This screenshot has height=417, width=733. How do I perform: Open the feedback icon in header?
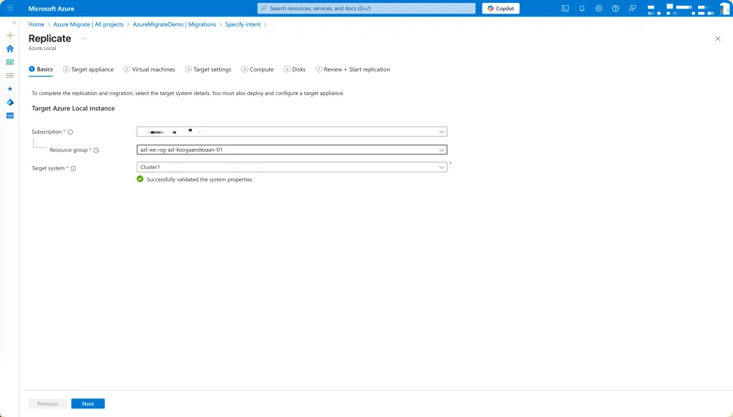[631, 9]
